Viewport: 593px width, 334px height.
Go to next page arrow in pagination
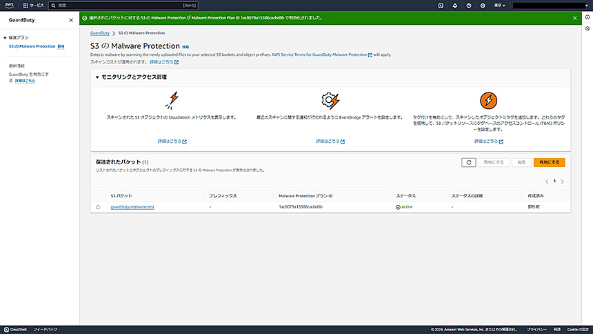[x=563, y=181]
